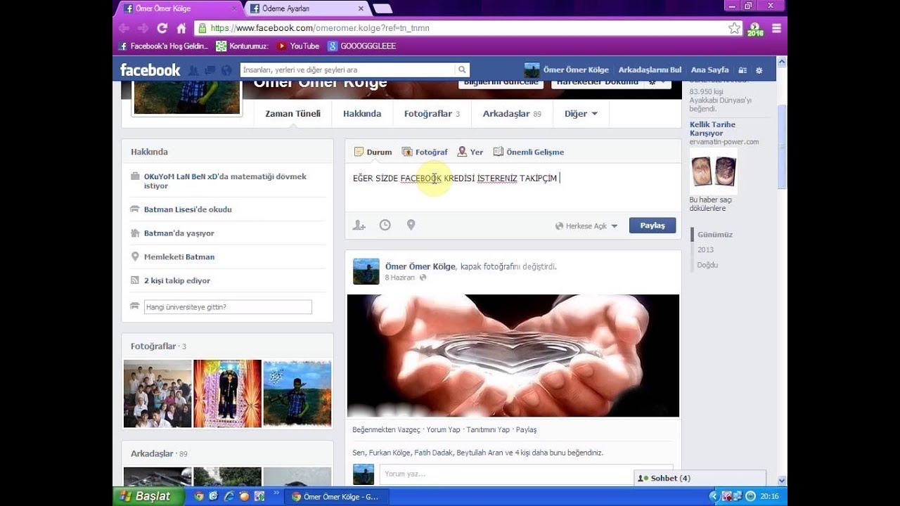Click Ömer Ömer Kölge profile picture on post
Viewport: 900px width, 506px height.
(366, 271)
